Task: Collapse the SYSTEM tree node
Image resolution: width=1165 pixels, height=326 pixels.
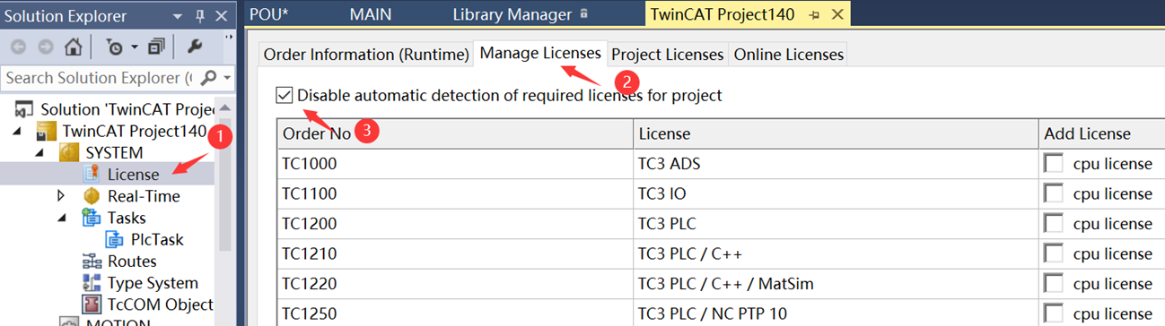Action: click(40, 153)
